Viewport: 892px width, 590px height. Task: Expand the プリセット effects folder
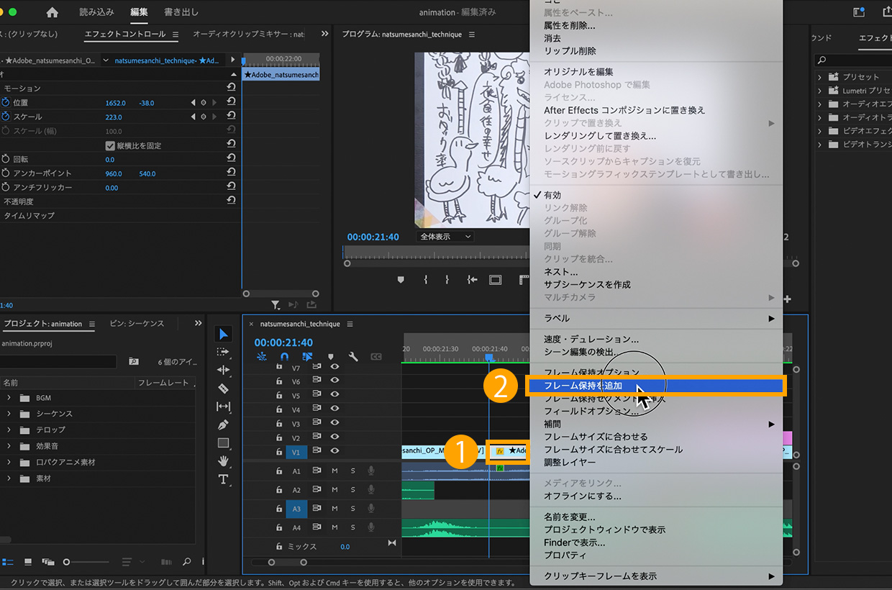tap(819, 77)
